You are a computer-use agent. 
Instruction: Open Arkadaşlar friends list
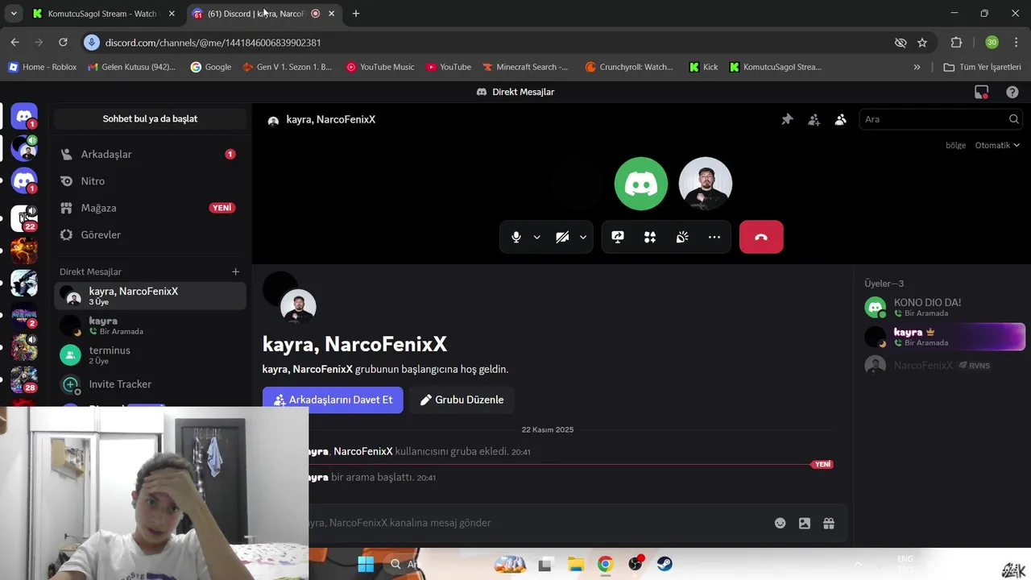[x=150, y=154]
